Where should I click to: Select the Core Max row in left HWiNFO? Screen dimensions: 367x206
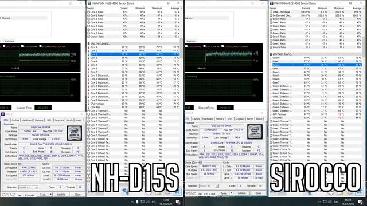[x=134, y=107]
